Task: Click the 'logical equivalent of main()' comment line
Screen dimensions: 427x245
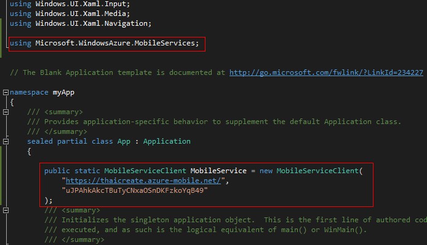Action: click(x=206, y=230)
